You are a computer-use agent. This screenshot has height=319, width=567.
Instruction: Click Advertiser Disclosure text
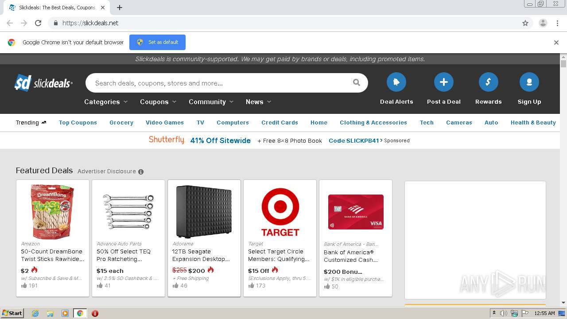tap(107, 171)
